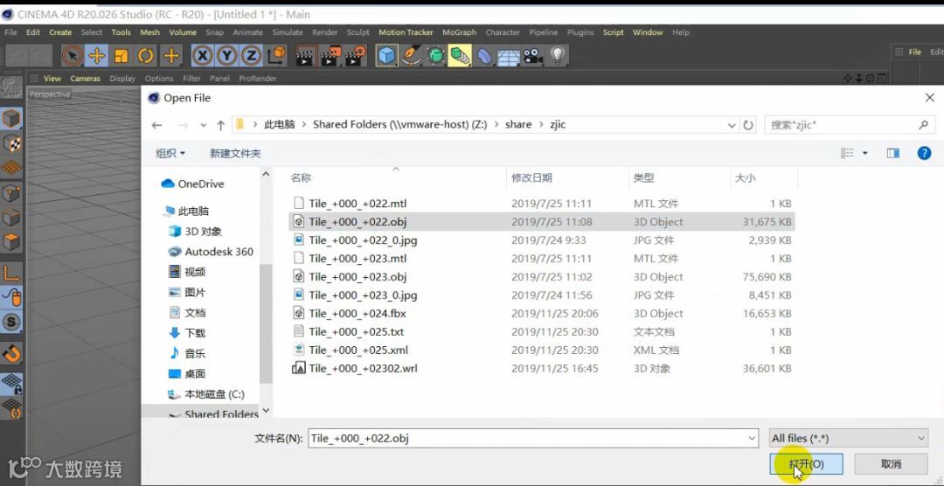Add a Cube primitive object
The width and height of the screenshot is (944, 486).
coord(387,56)
